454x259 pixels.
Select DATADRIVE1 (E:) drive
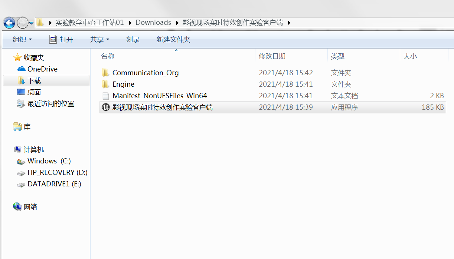[x=54, y=184]
